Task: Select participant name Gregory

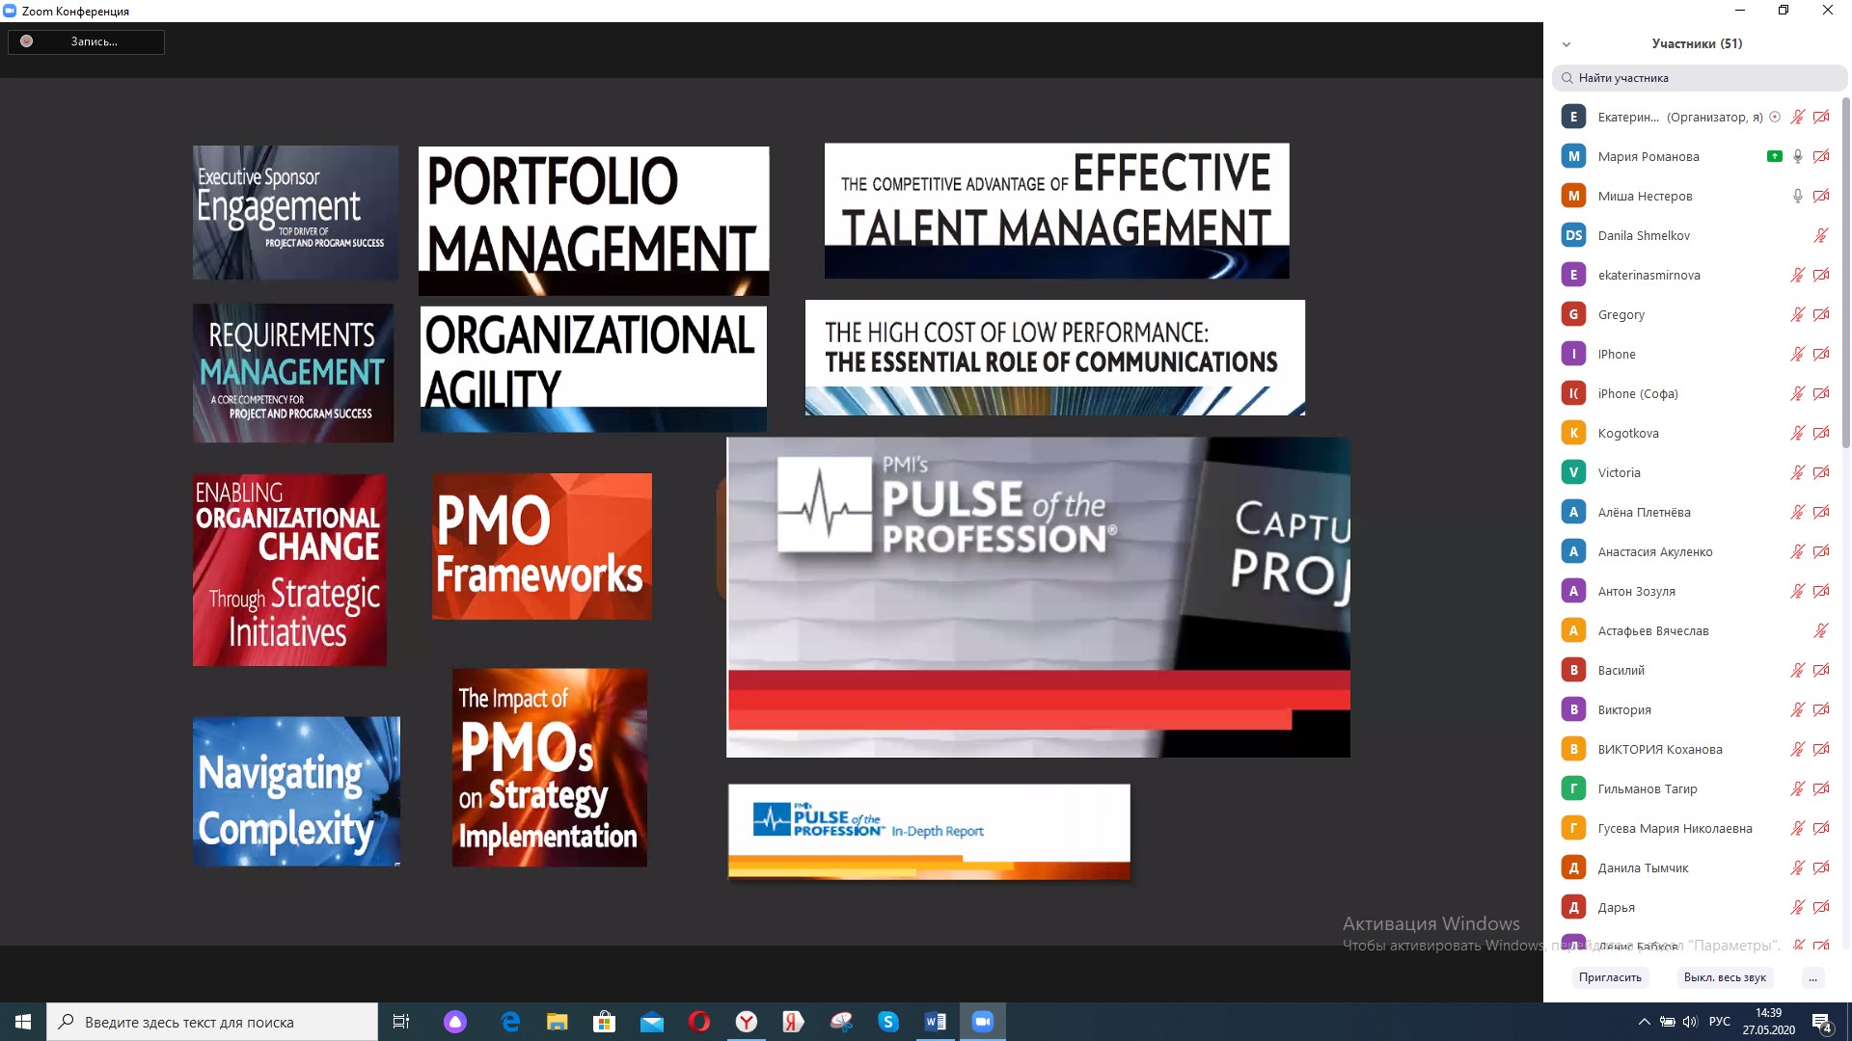Action: tap(1620, 314)
